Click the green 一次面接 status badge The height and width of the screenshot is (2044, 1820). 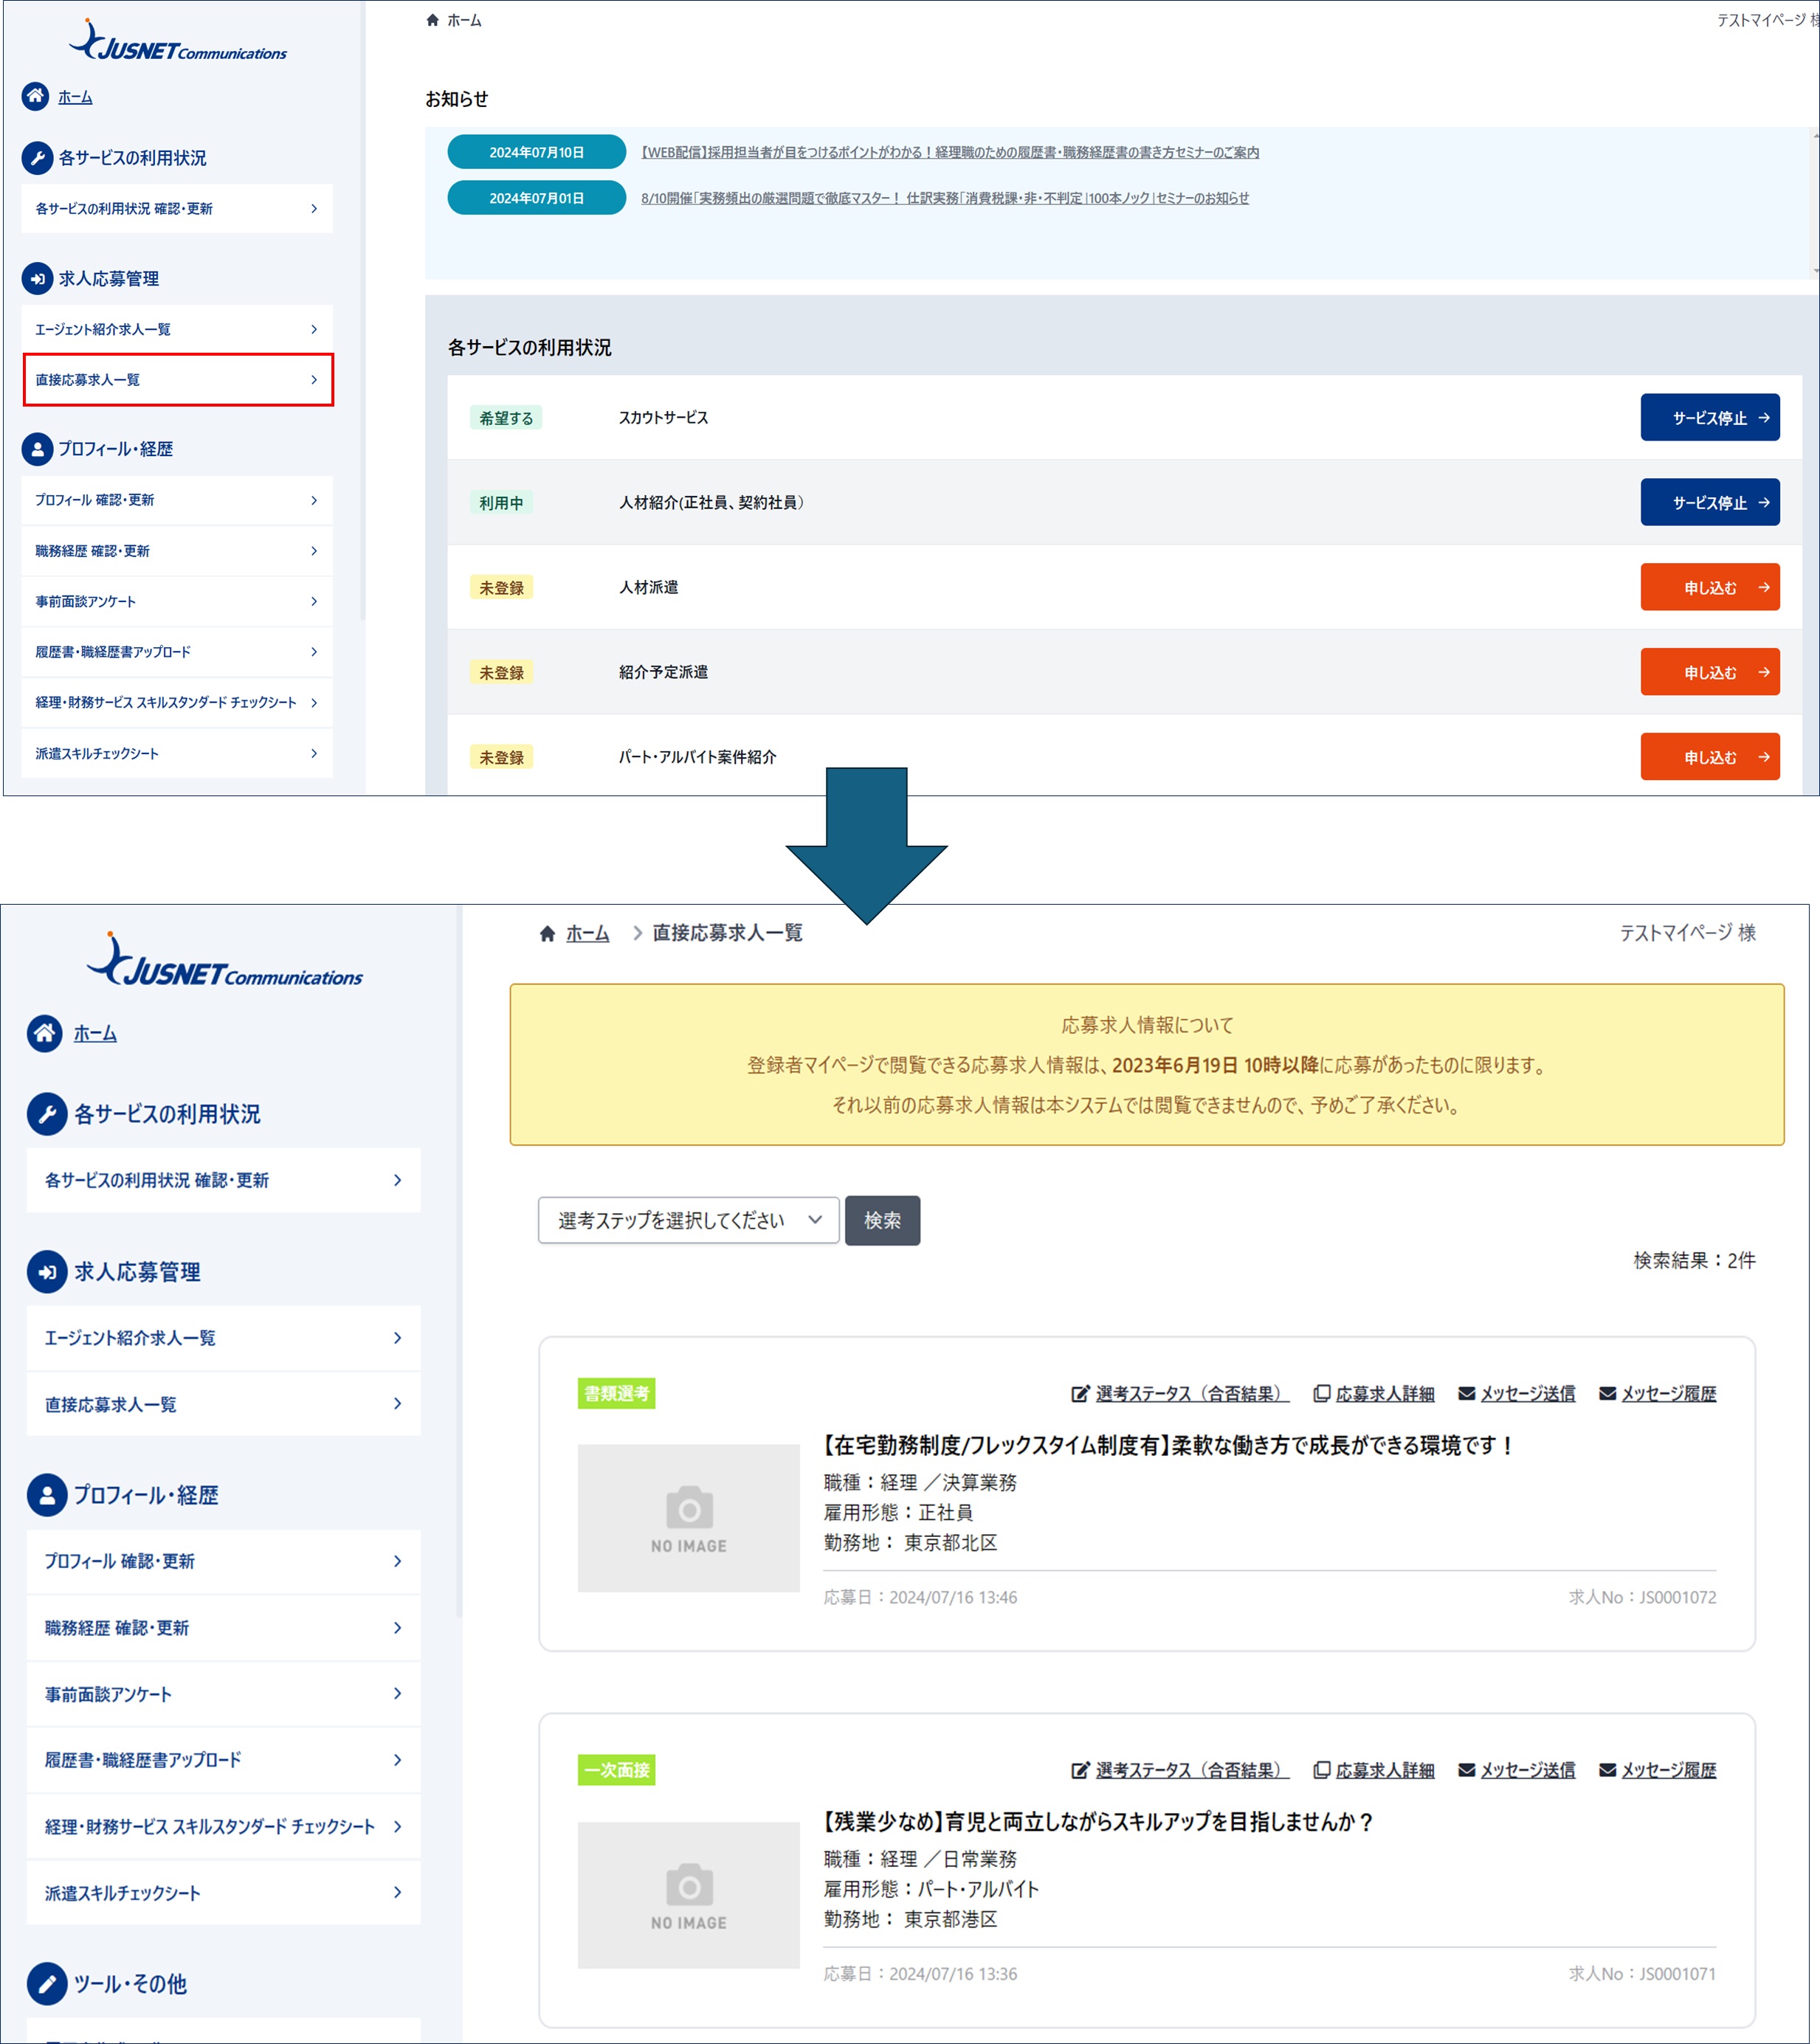617,1770
